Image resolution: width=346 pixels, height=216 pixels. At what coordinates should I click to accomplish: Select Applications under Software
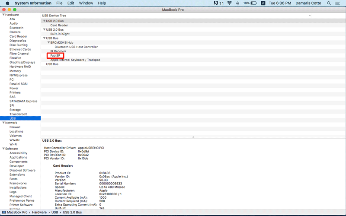pyautogui.click(x=18, y=157)
